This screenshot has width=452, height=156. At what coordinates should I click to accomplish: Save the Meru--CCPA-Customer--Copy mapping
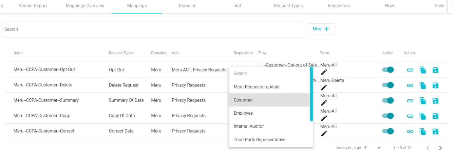(x=435, y=116)
